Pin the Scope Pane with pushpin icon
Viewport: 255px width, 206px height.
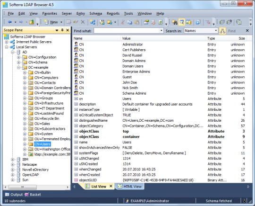click(x=62, y=30)
